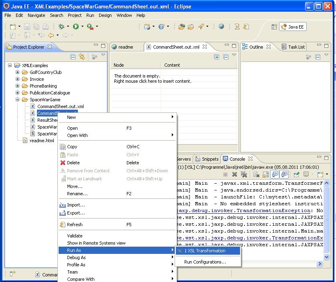Expand the PhoneBanking folder

[x=18, y=86]
